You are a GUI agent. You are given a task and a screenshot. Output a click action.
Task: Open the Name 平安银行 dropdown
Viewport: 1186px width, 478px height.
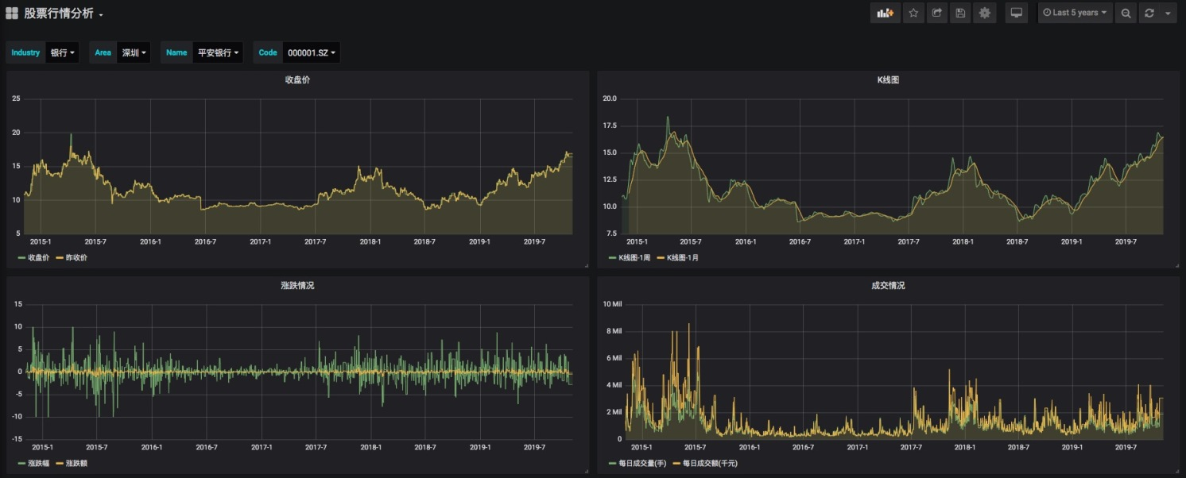pyautogui.click(x=218, y=53)
